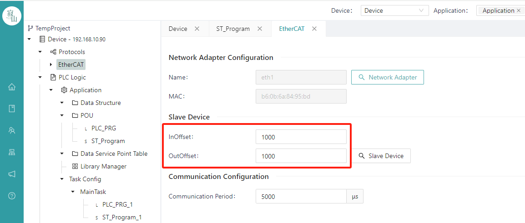Click the InOffset input field

[301, 137]
